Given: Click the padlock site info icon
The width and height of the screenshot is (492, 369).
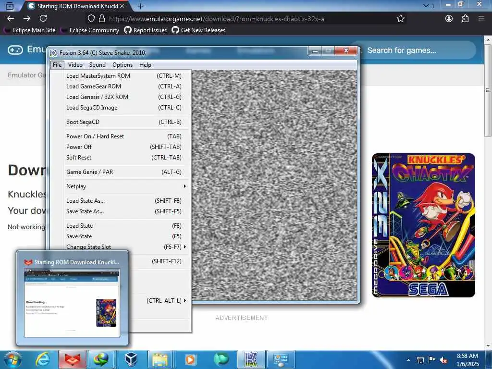Looking at the screenshot, I should (x=102, y=19).
